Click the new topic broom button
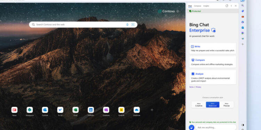Image resolution: width=261 pixels, height=130 pixels. (191, 127)
